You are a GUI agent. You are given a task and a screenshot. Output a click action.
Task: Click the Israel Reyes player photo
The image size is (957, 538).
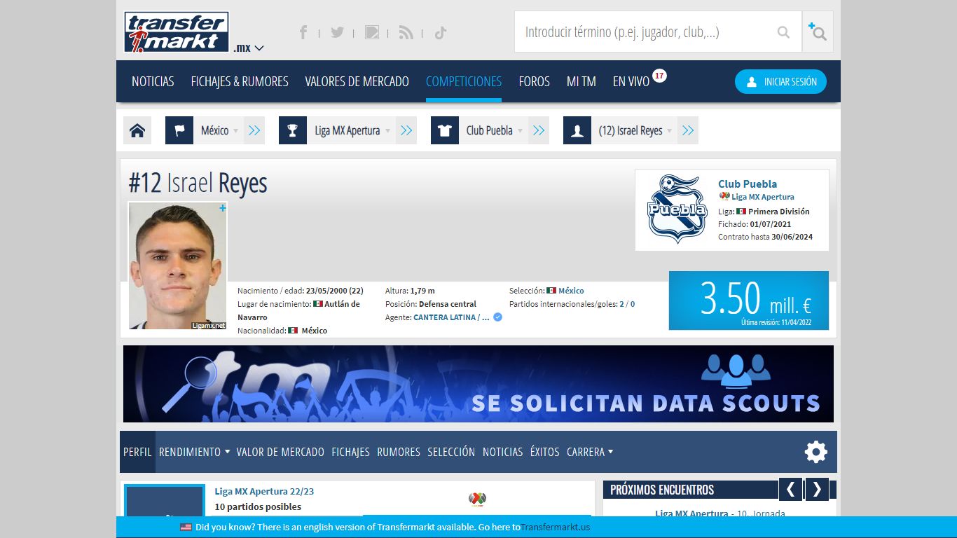(x=177, y=265)
